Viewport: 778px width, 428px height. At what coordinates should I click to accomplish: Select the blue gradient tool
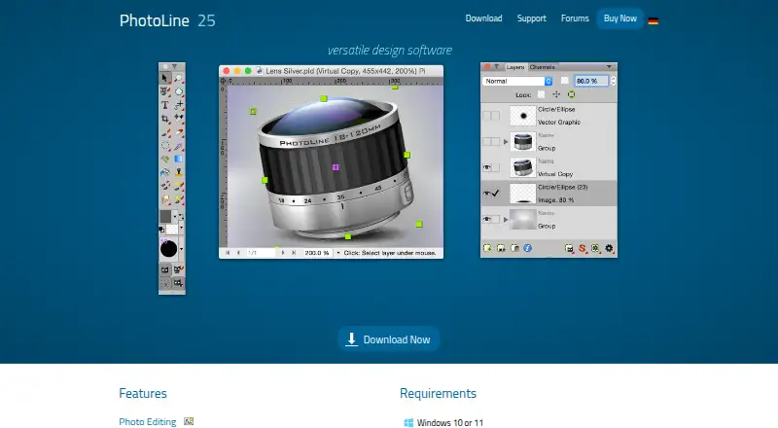[179, 159]
